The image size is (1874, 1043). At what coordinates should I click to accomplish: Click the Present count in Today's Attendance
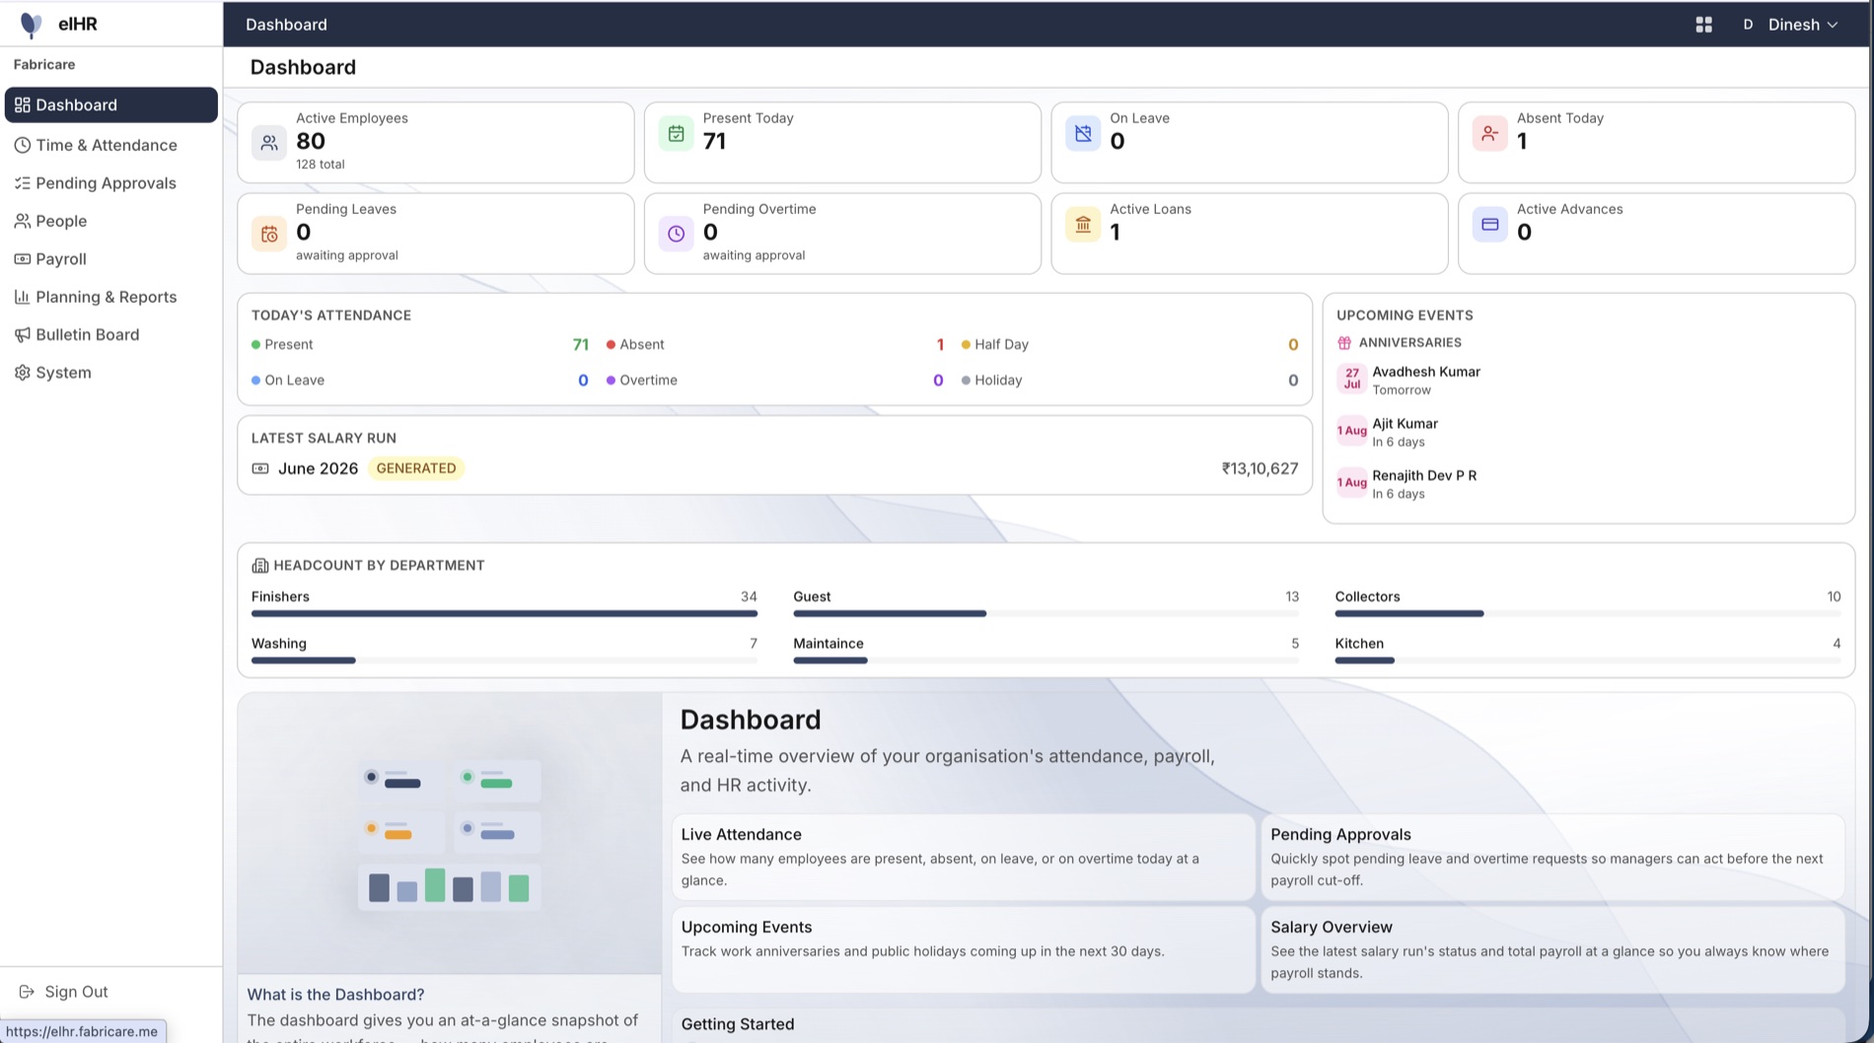[580, 345]
